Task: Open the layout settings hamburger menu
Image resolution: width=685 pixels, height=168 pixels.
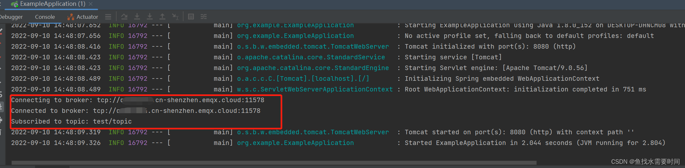Action: click(x=108, y=17)
